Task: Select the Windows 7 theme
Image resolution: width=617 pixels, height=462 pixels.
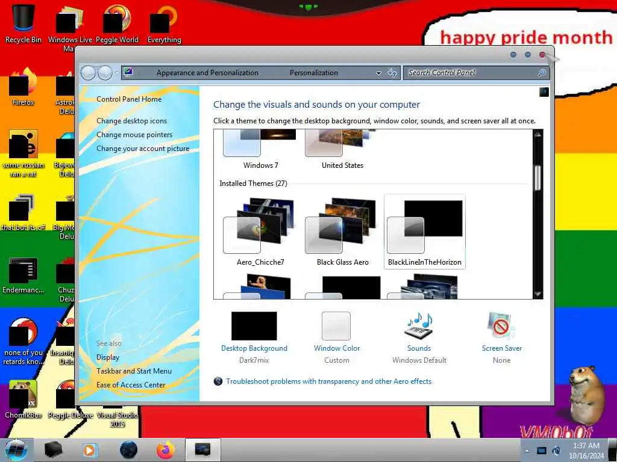Action: click(260, 150)
